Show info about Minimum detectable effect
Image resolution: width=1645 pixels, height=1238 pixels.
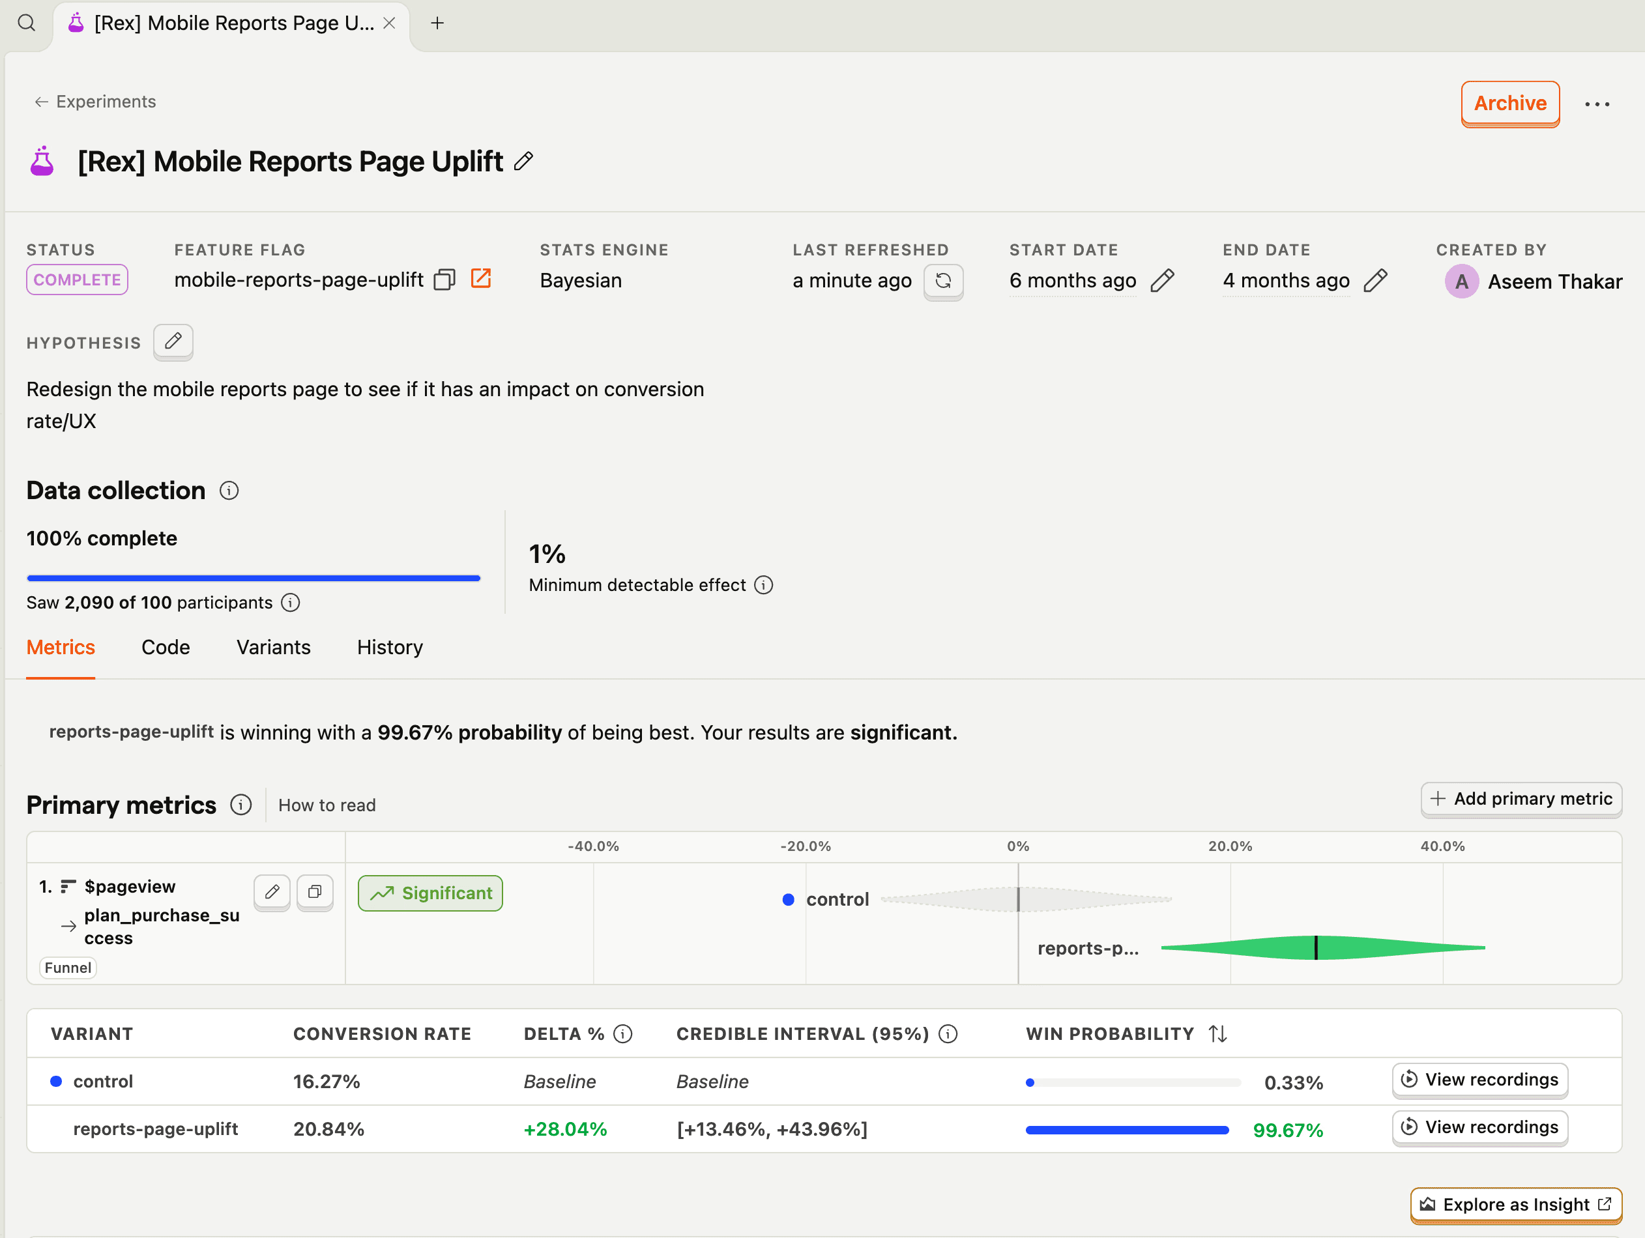click(764, 585)
